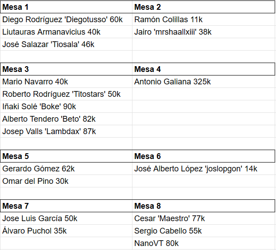Screen dimensions: 276x250
Task: Select the Mesa 3 header cell
Action: (66, 69)
